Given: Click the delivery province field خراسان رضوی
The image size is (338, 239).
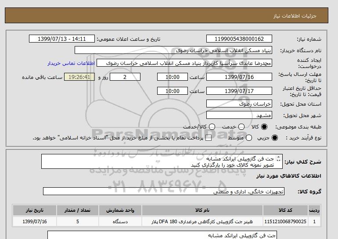Looking at the screenshot, I should click(x=239, y=104).
